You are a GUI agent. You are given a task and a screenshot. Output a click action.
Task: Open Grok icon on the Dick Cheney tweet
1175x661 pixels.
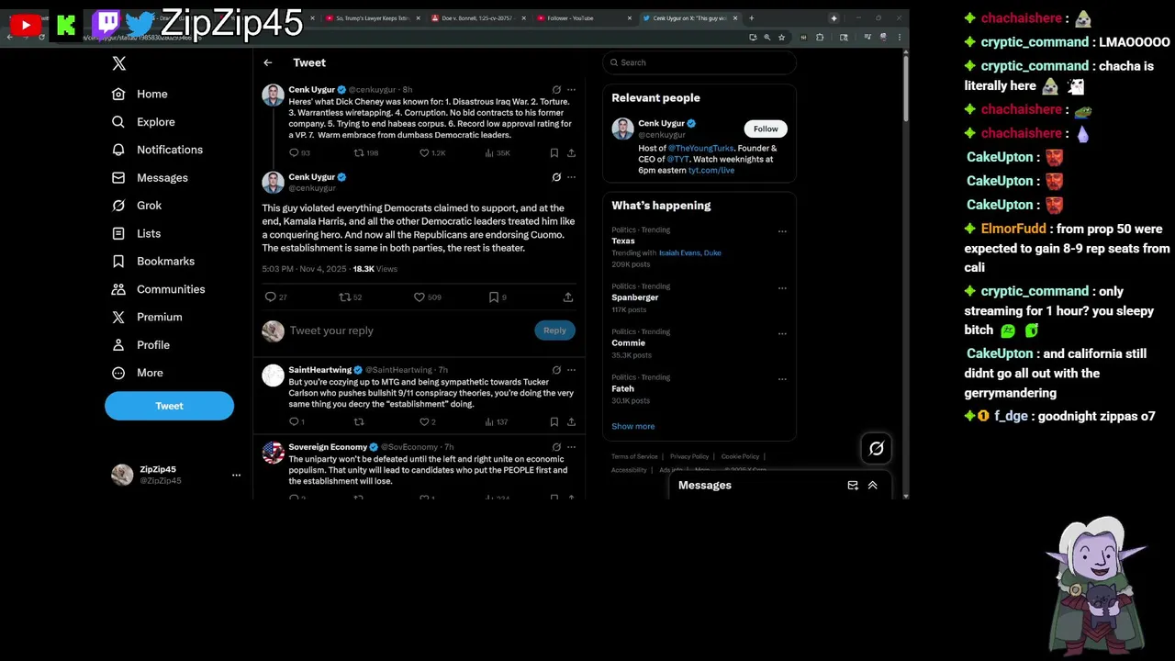(556, 90)
